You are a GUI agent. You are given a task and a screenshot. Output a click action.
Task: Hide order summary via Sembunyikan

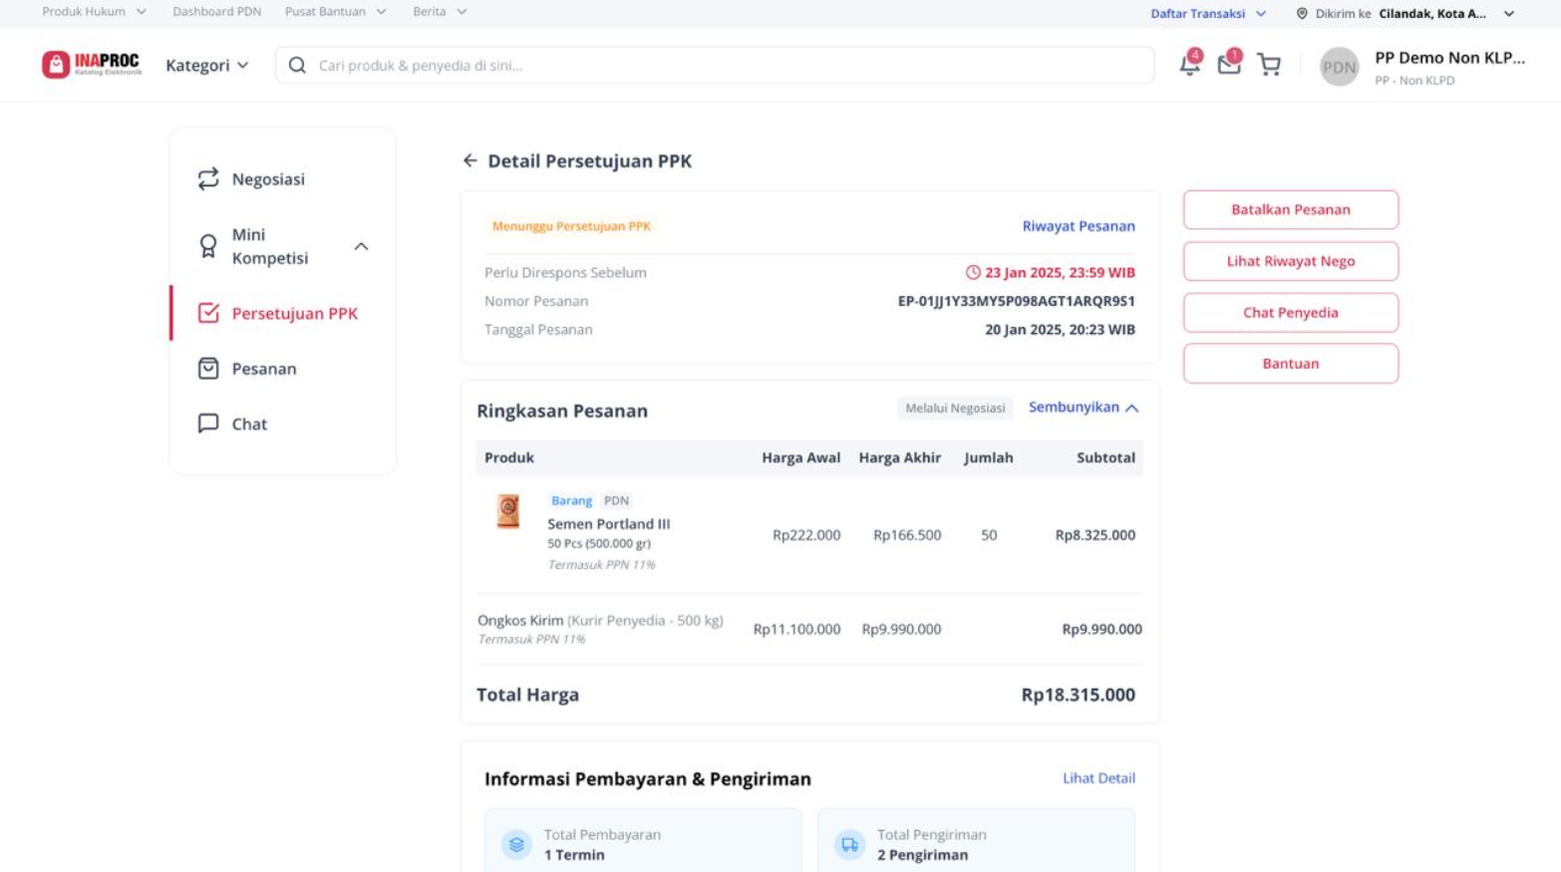pyautogui.click(x=1083, y=408)
